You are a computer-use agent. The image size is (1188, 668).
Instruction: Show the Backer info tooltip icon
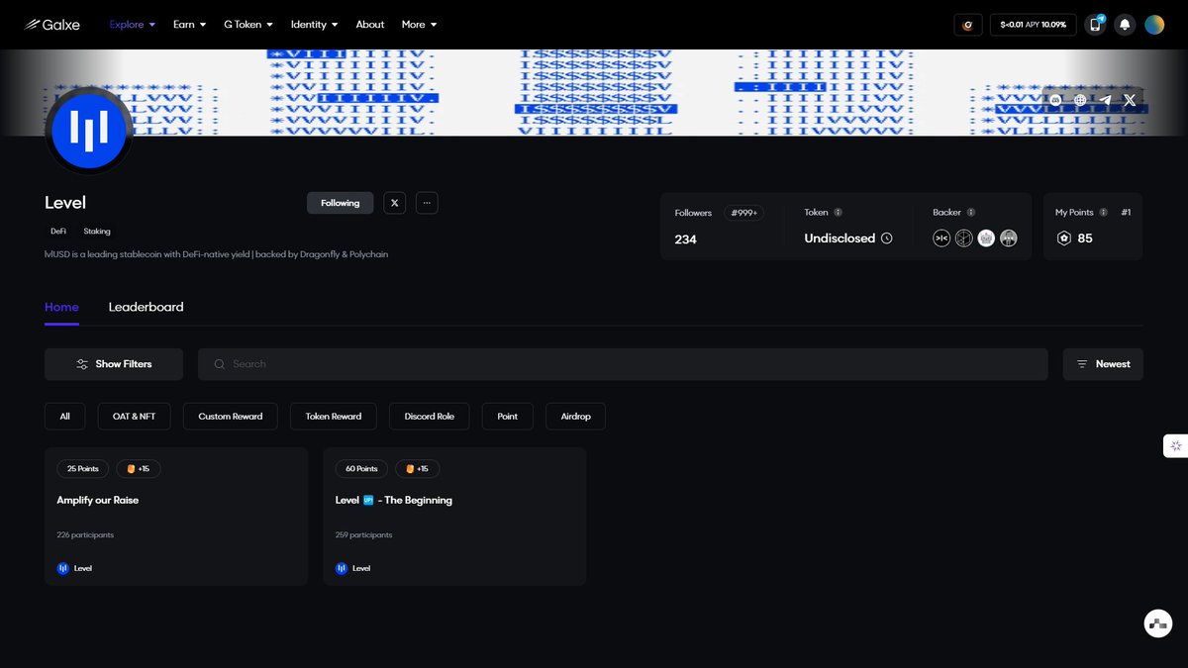tap(970, 213)
